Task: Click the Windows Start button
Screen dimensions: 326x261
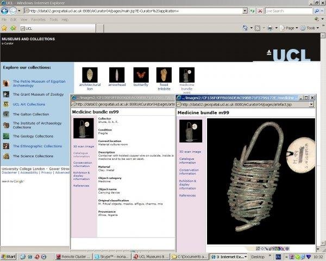Action: coord(8,257)
